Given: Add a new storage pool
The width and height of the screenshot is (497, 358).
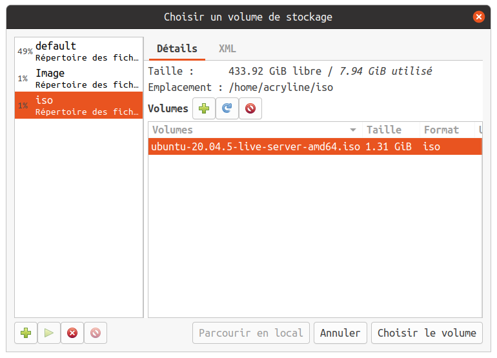Looking at the screenshot, I should tap(26, 333).
